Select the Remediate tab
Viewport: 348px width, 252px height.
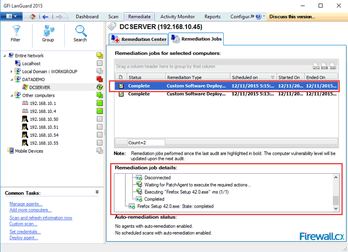[139, 17]
